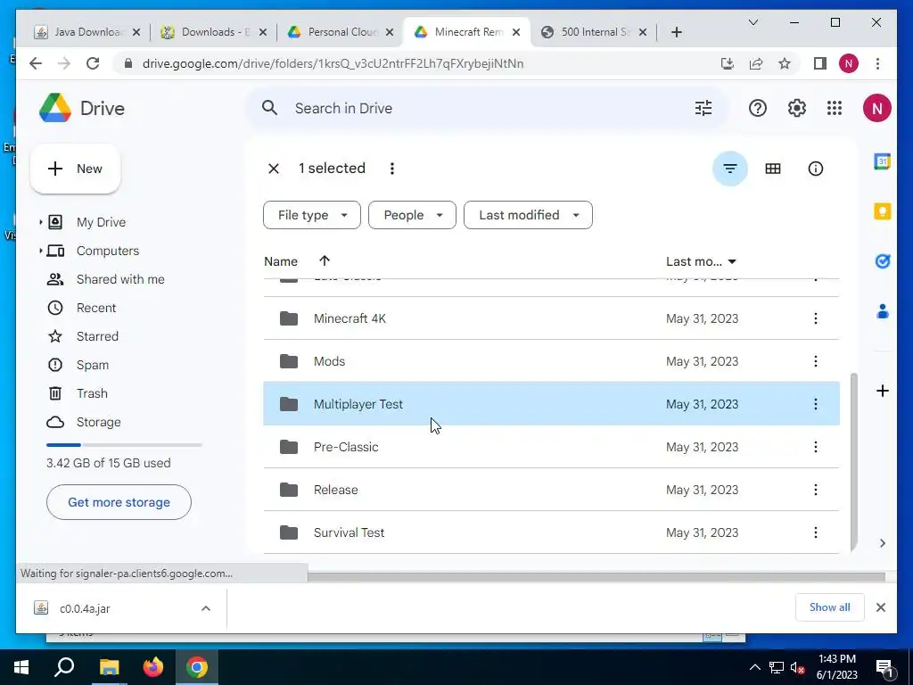Open more actions for the selected item
This screenshot has width=913, height=685.
392,169
